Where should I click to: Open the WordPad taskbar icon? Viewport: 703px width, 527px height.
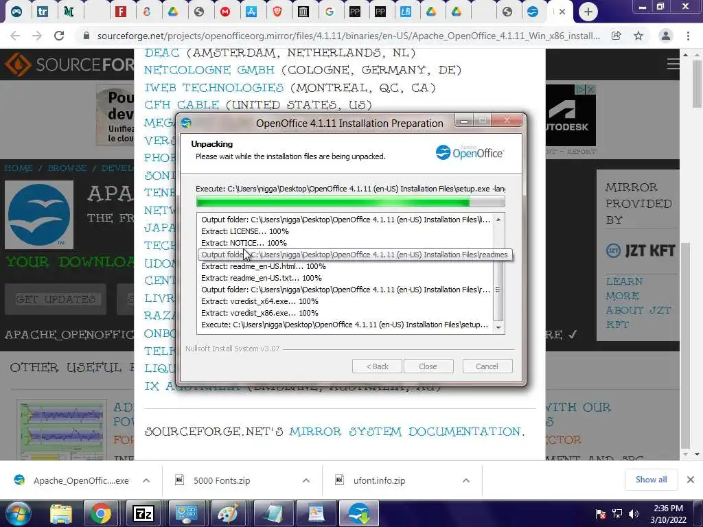click(x=316, y=513)
